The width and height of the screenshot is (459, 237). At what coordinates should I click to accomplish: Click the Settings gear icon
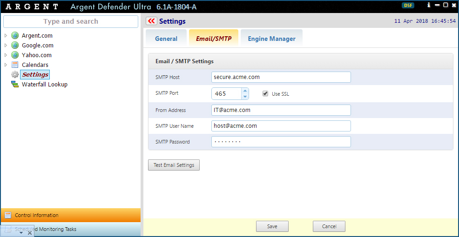pyautogui.click(x=15, y=75)
